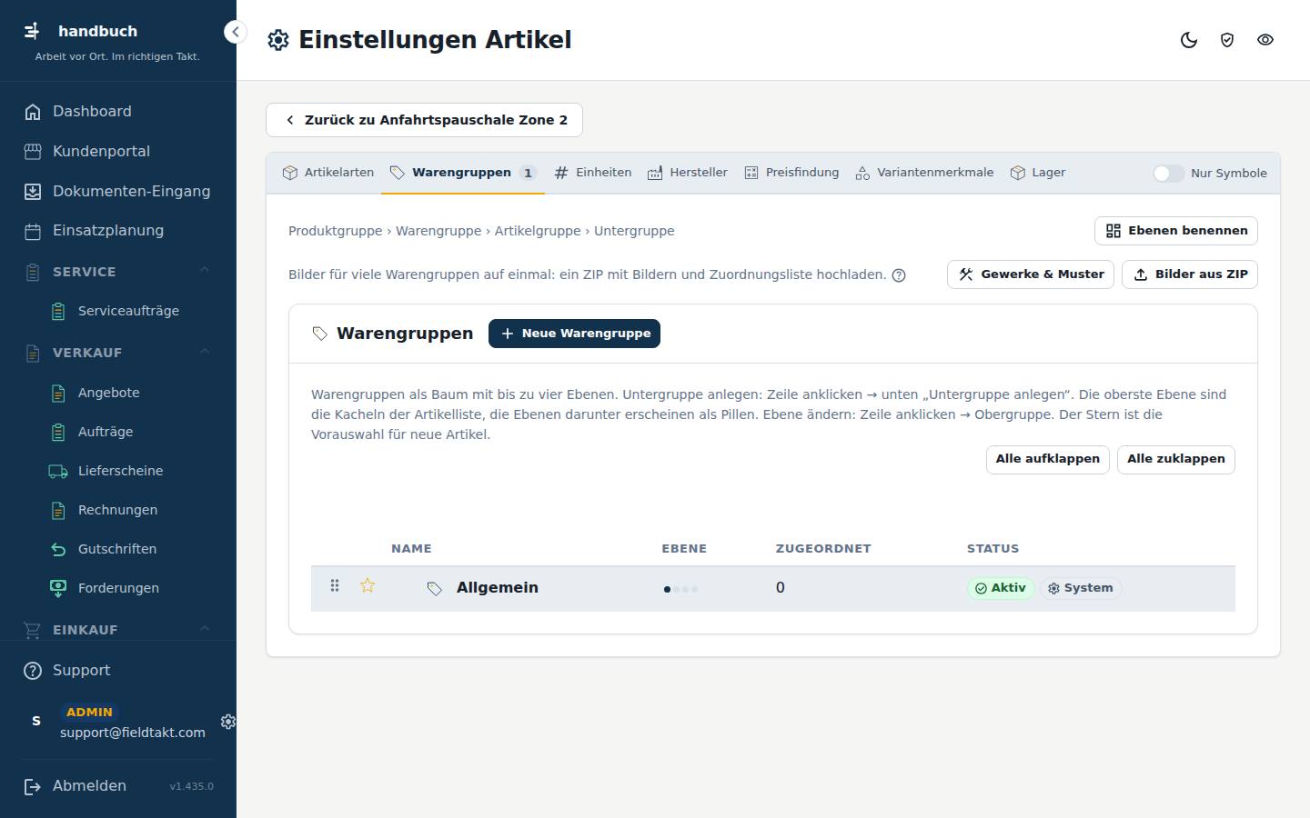
Task: Open Dashboard from the sidebar
Action: point(118,112)
